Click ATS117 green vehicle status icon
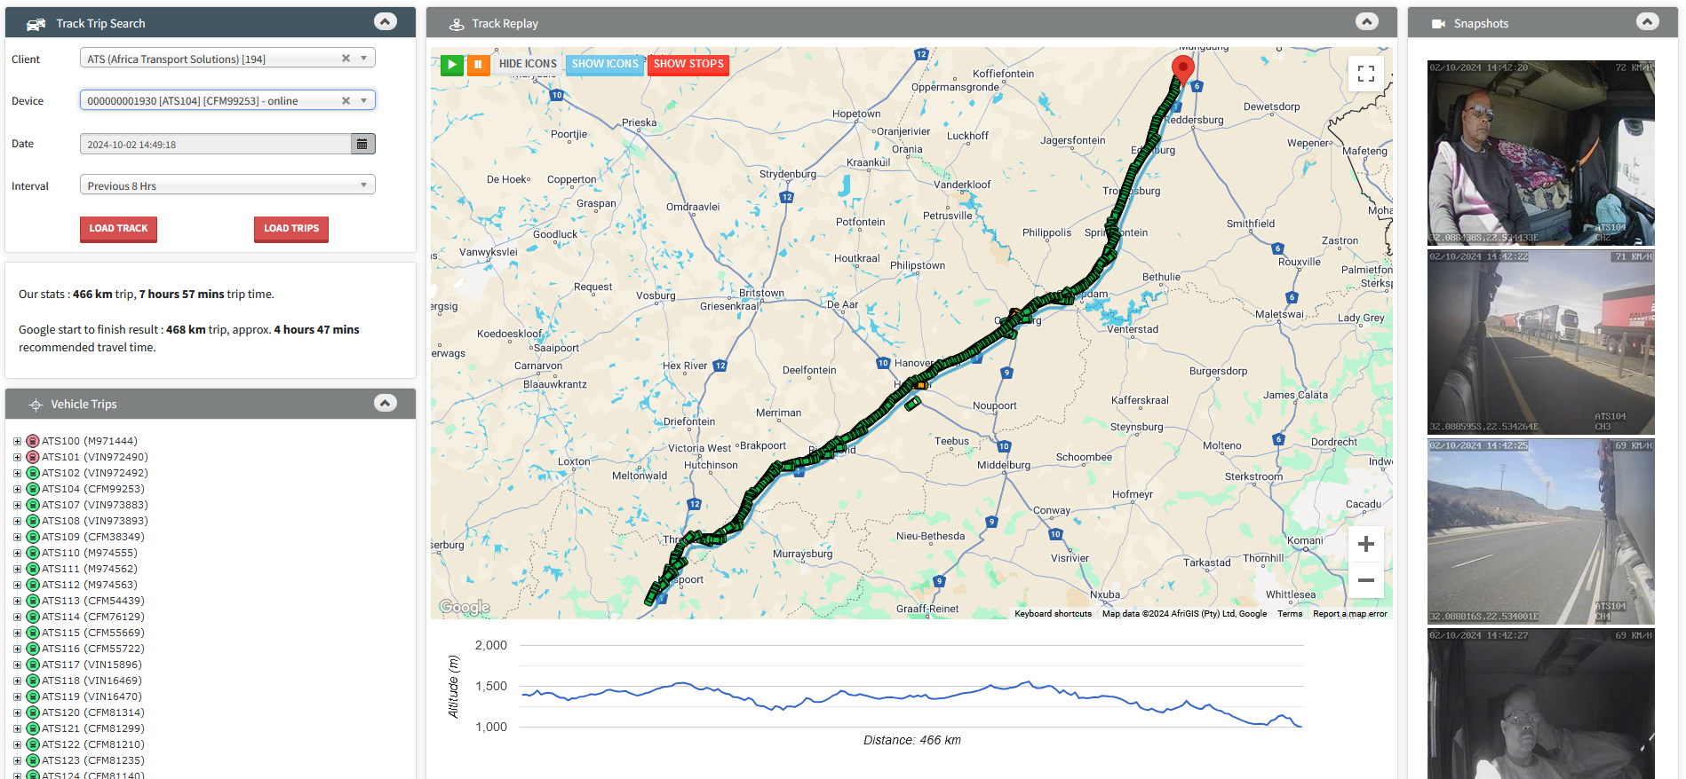 click(33, 665)
